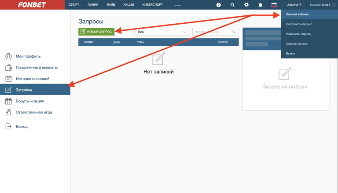Image resolution: width=338 pixels, height=193 pixels.
Task: Open the АККАУНТ dropdown
Action: click(294, 5)
